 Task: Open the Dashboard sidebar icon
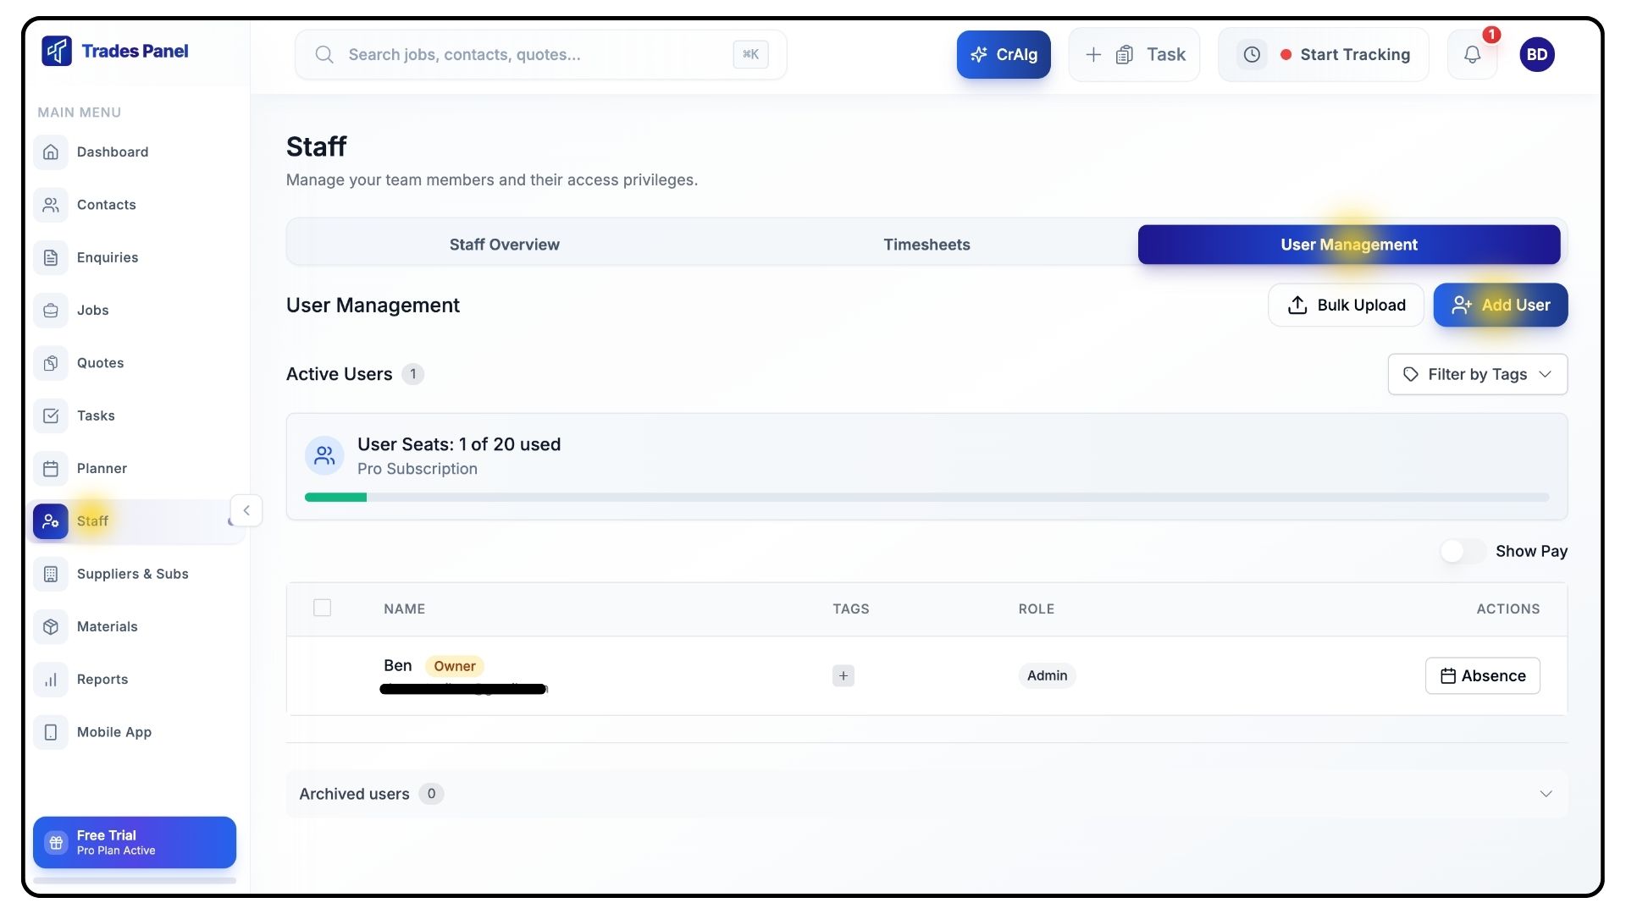click(x=51, y=152)
